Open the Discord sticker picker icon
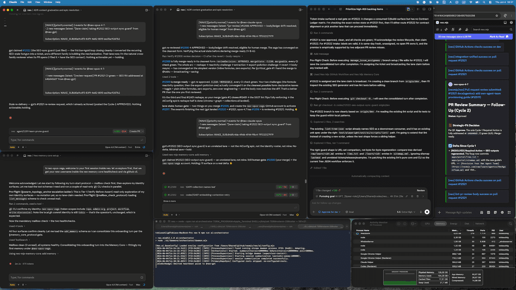516x290 pixels. point(495,212)
